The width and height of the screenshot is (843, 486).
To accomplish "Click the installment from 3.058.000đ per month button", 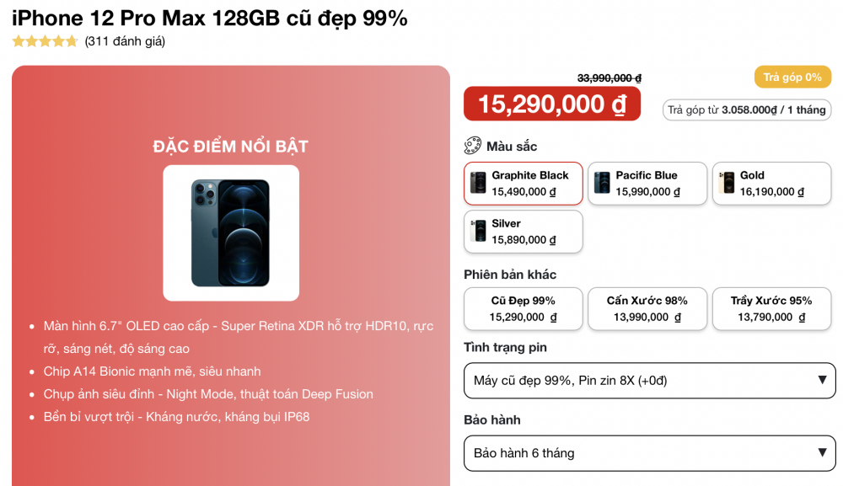I will [x=747, y=110].
